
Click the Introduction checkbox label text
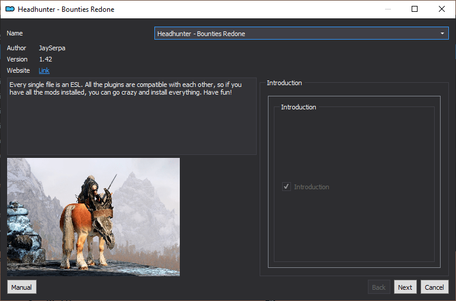(312, 187)
